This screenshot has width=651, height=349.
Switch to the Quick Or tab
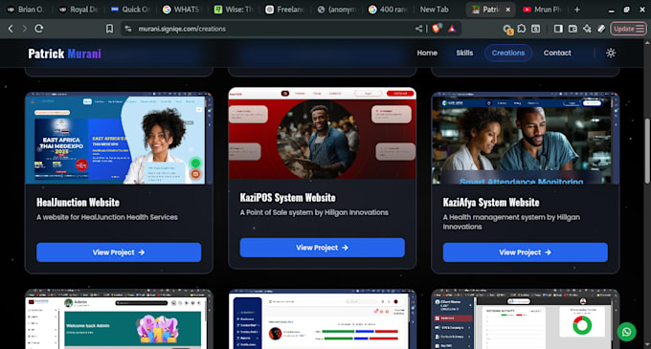pos(130,10)
